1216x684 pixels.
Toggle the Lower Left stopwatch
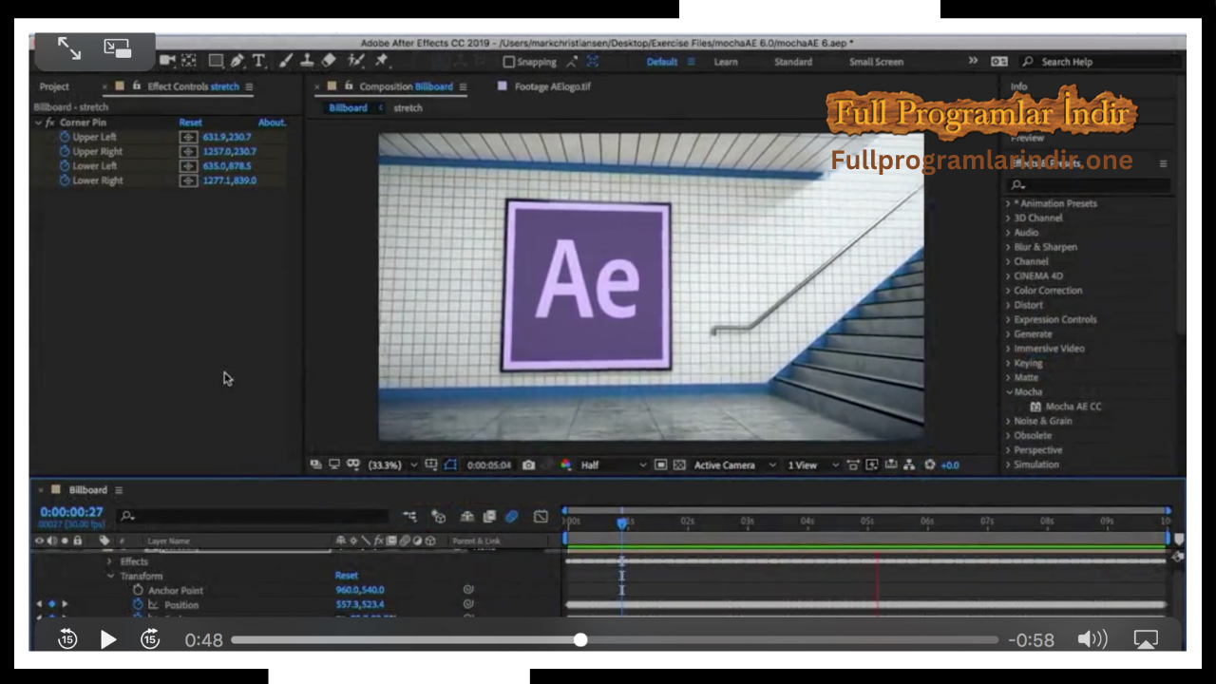pyautogui.click(x=65, y=166)
